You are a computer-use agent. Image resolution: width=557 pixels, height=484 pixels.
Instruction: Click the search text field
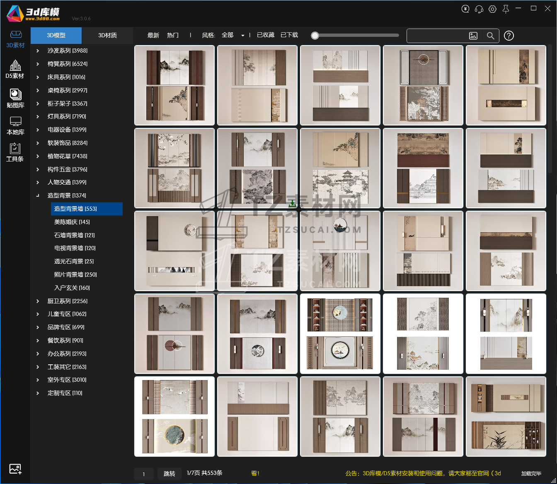(437, 36)
